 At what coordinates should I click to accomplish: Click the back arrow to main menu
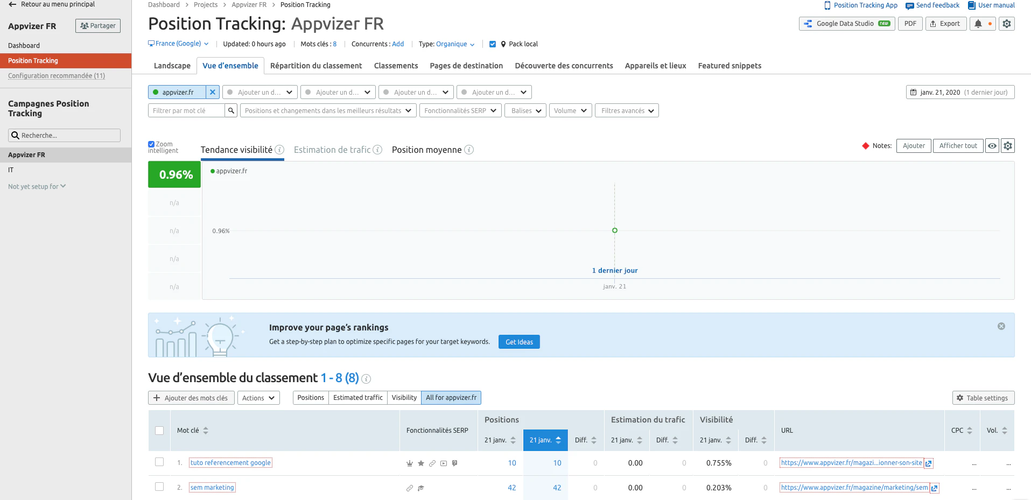[12, 4]
